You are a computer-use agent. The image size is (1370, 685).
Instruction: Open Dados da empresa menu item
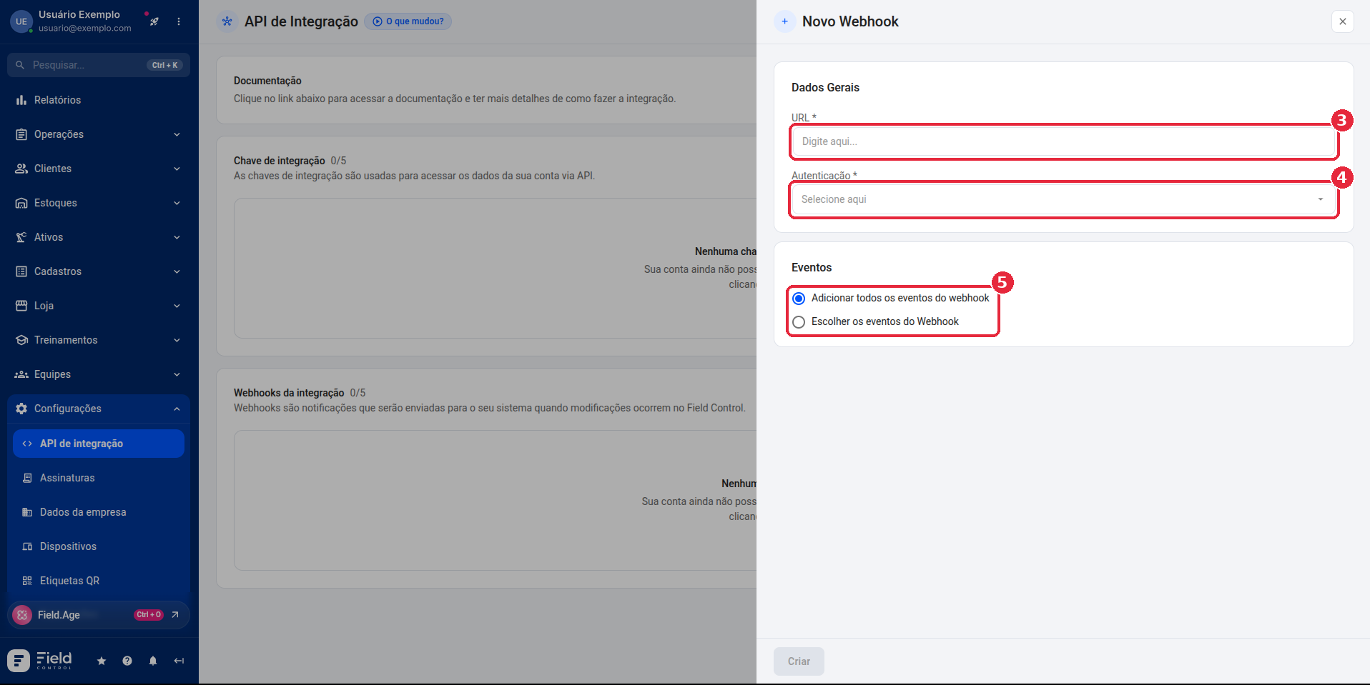(99, 512)
